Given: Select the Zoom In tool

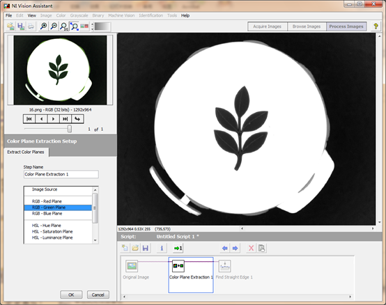Looking at the screenshot, I should pos(44,26).
